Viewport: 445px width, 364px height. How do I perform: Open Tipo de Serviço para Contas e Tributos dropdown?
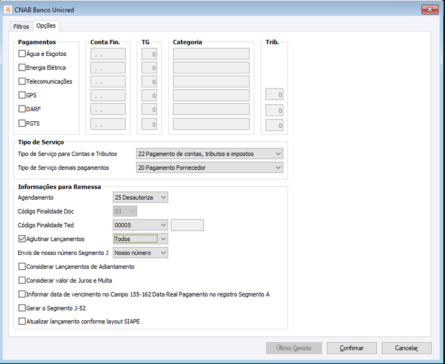pyautogui.click(x=209, y=153)
